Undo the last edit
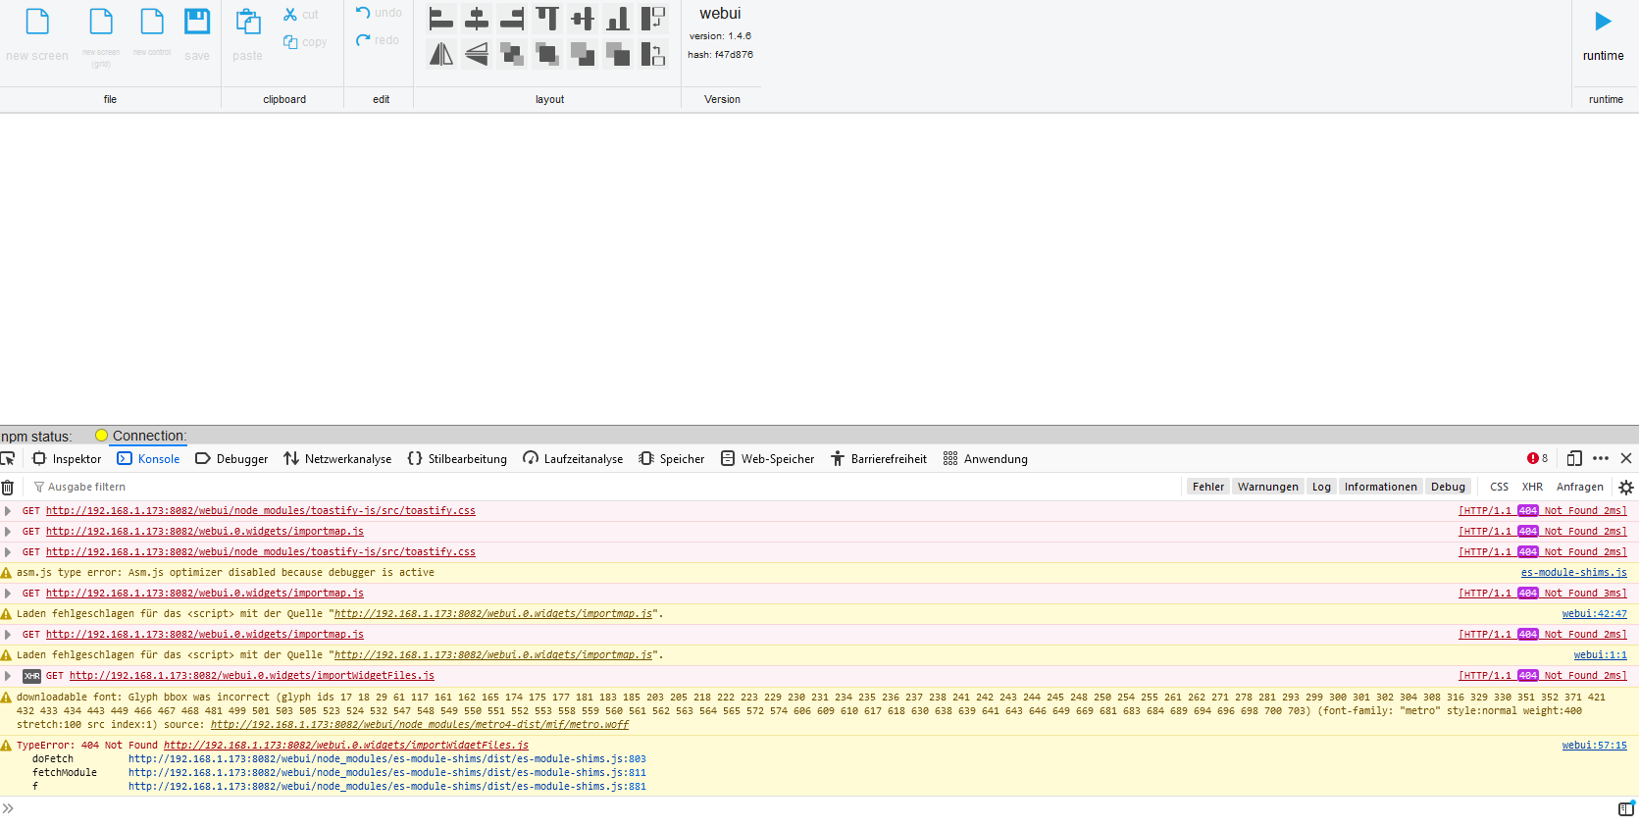The width and height of the screenshot is (1639, 828). coord(379,13)
